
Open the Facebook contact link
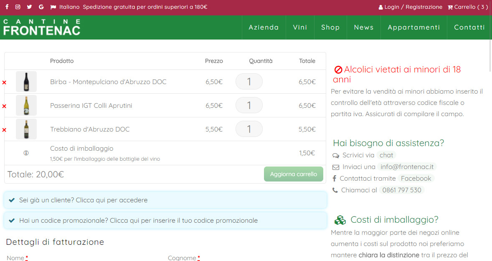[x=416, y=179]
